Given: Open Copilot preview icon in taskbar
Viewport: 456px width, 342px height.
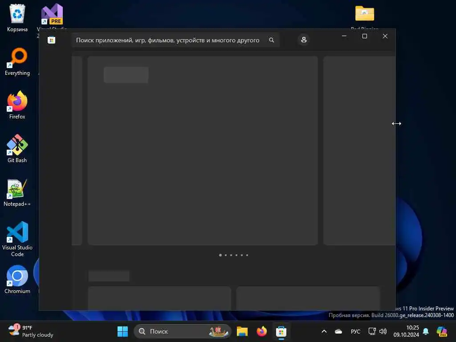Looking at the screenshot, I should [442, 331].
